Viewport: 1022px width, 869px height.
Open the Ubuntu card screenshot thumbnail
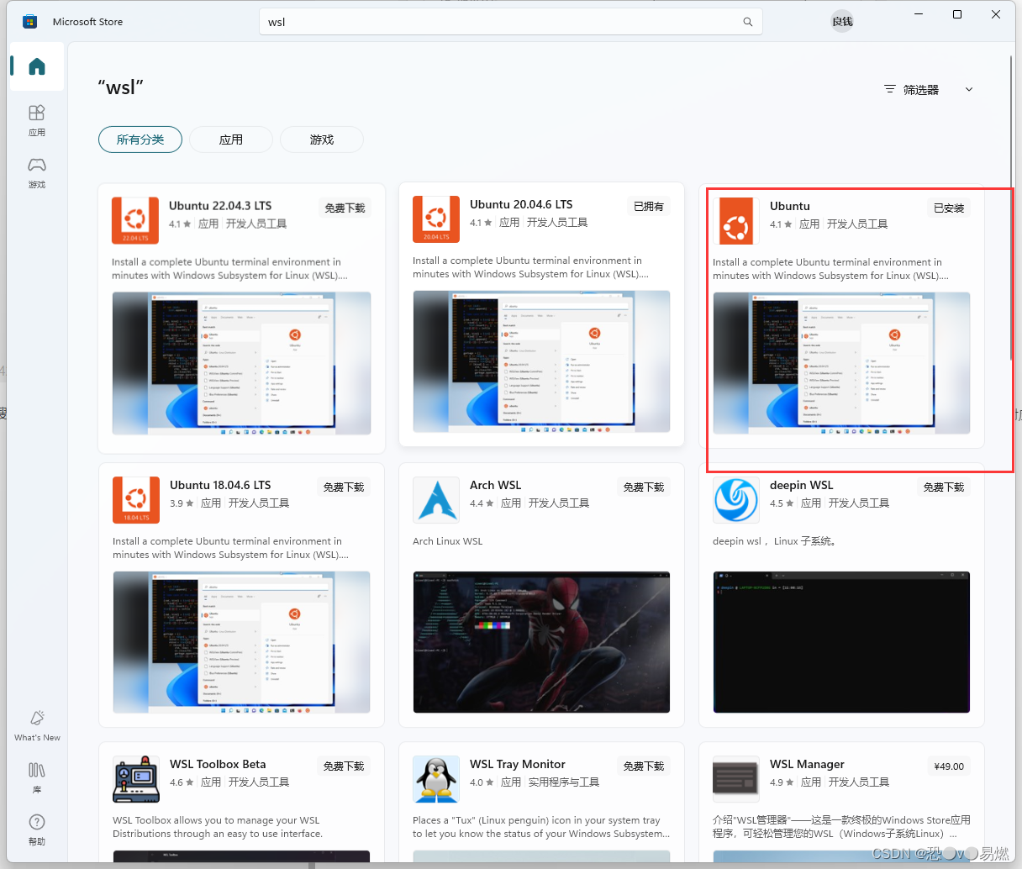(841, 363)
